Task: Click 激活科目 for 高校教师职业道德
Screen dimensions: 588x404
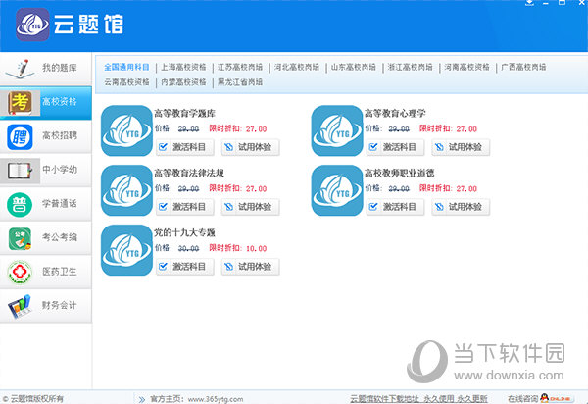Action: [x=395, y=207]
